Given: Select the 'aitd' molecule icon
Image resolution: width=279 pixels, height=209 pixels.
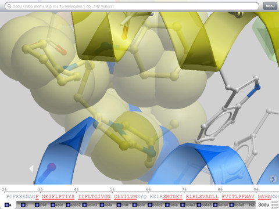Looking at the screenshot, I should tap(37, 205).
